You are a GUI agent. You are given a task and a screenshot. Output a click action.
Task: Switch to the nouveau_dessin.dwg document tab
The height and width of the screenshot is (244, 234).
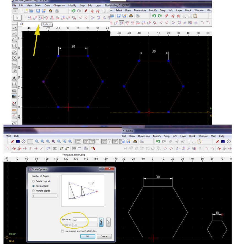pos(74,155)
